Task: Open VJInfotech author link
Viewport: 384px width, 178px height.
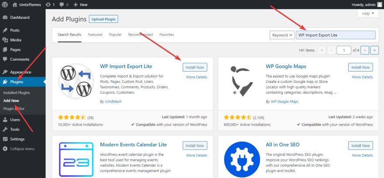Action: click(x=113, y=102)
